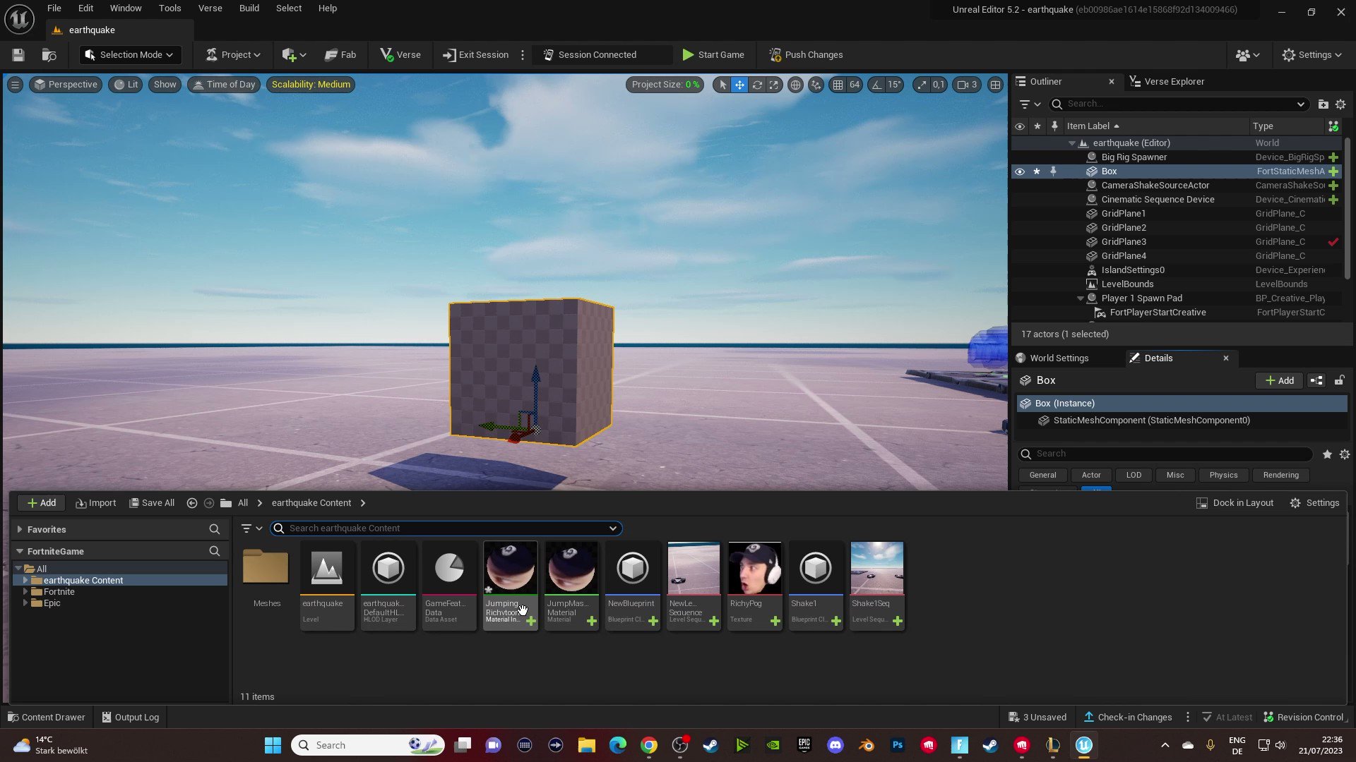1356x762 pixels.
Task: Select the Move tool in the viewport toolbar
Action: tap(739, 85)
